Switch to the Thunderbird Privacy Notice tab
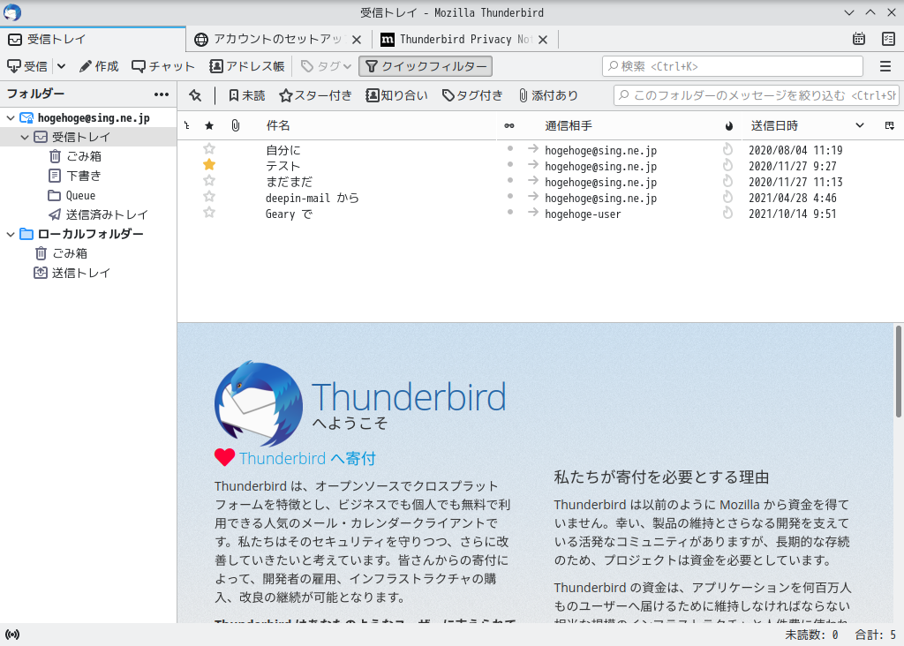The width and height of the screenshot is (904, 646). [x=464, y=39]
